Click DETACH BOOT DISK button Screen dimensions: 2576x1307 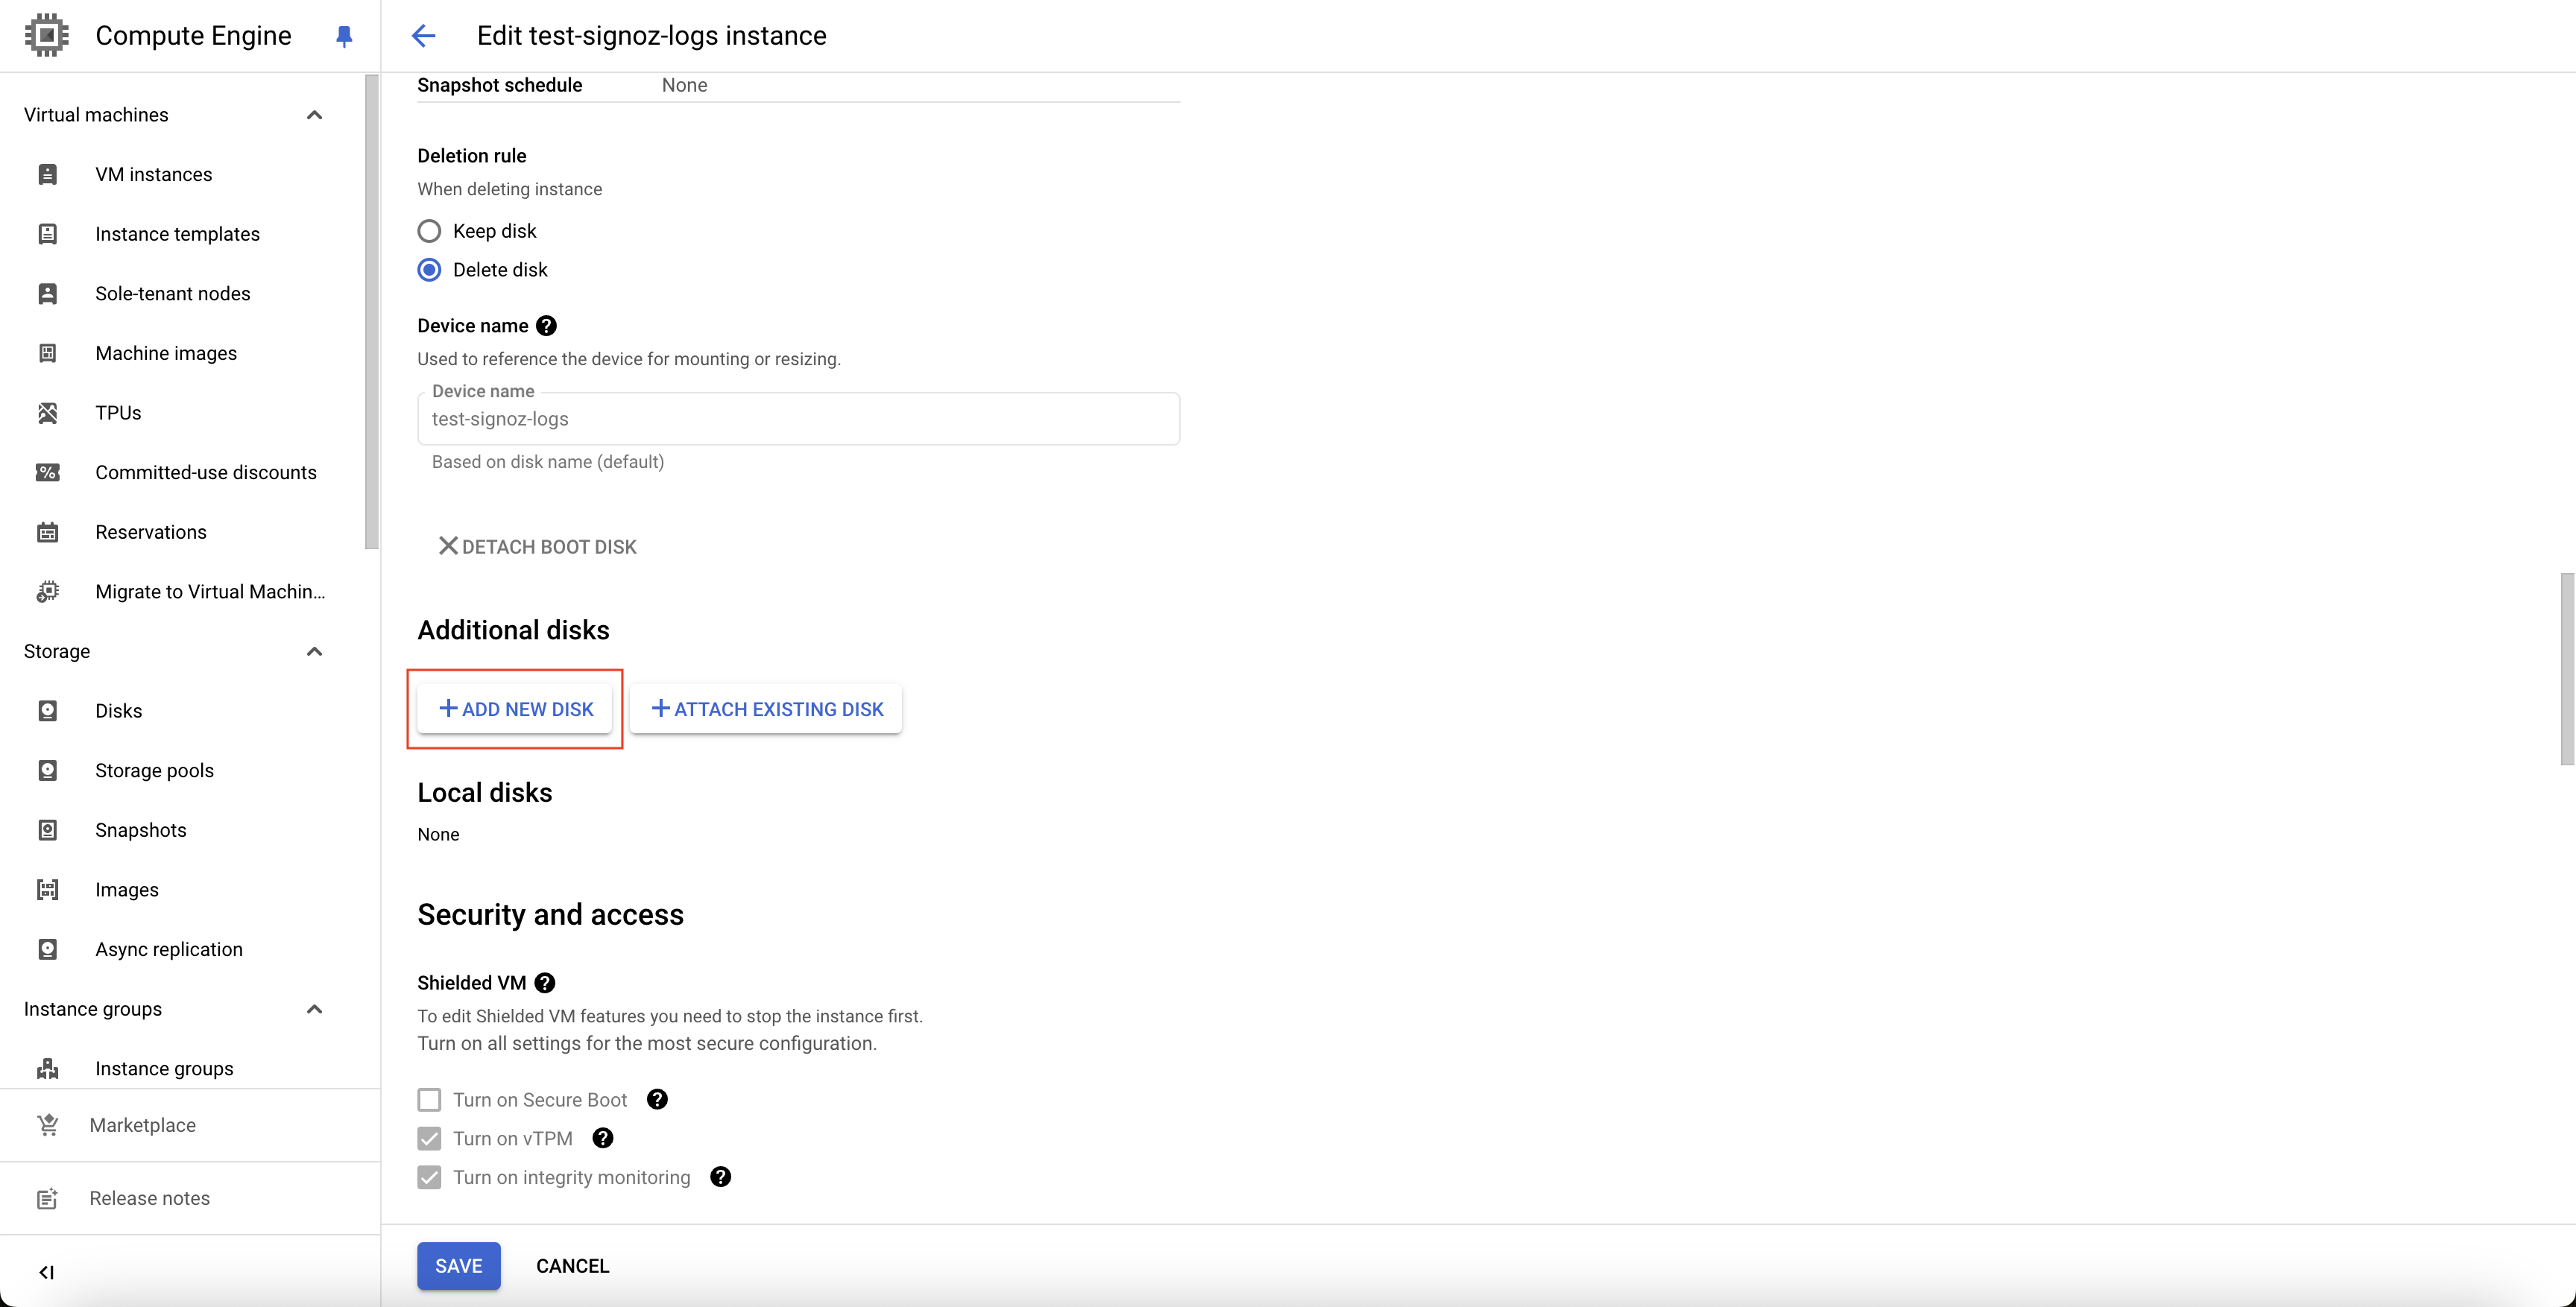tap(537, 547)
